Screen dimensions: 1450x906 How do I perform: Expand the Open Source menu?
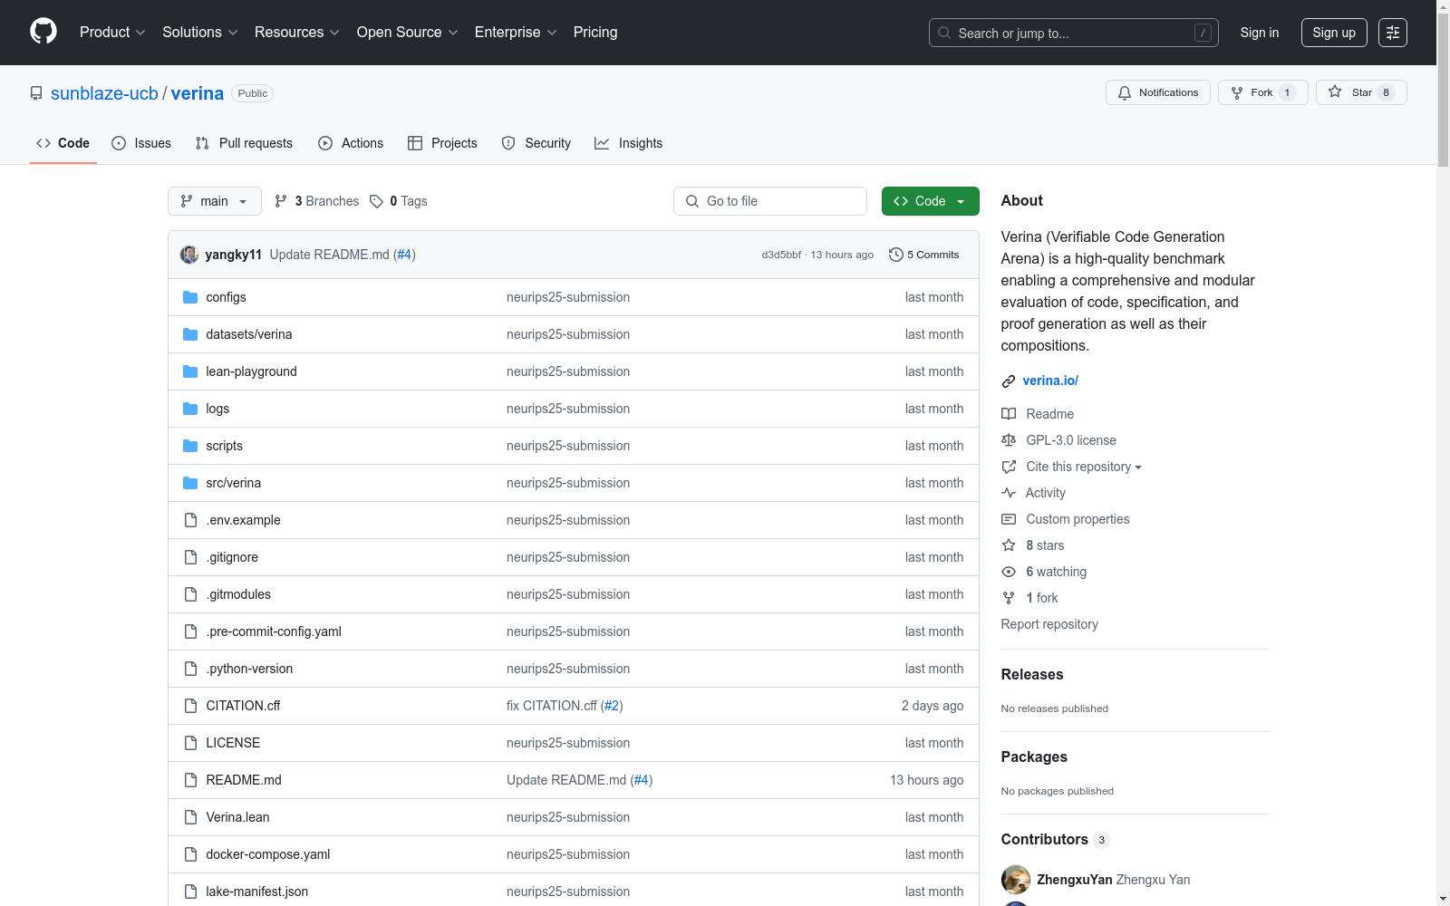tap(408, 32)
